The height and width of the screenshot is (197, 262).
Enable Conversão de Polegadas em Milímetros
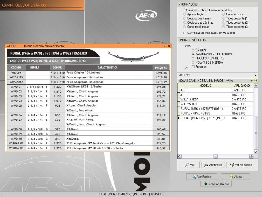click(185, 33)
